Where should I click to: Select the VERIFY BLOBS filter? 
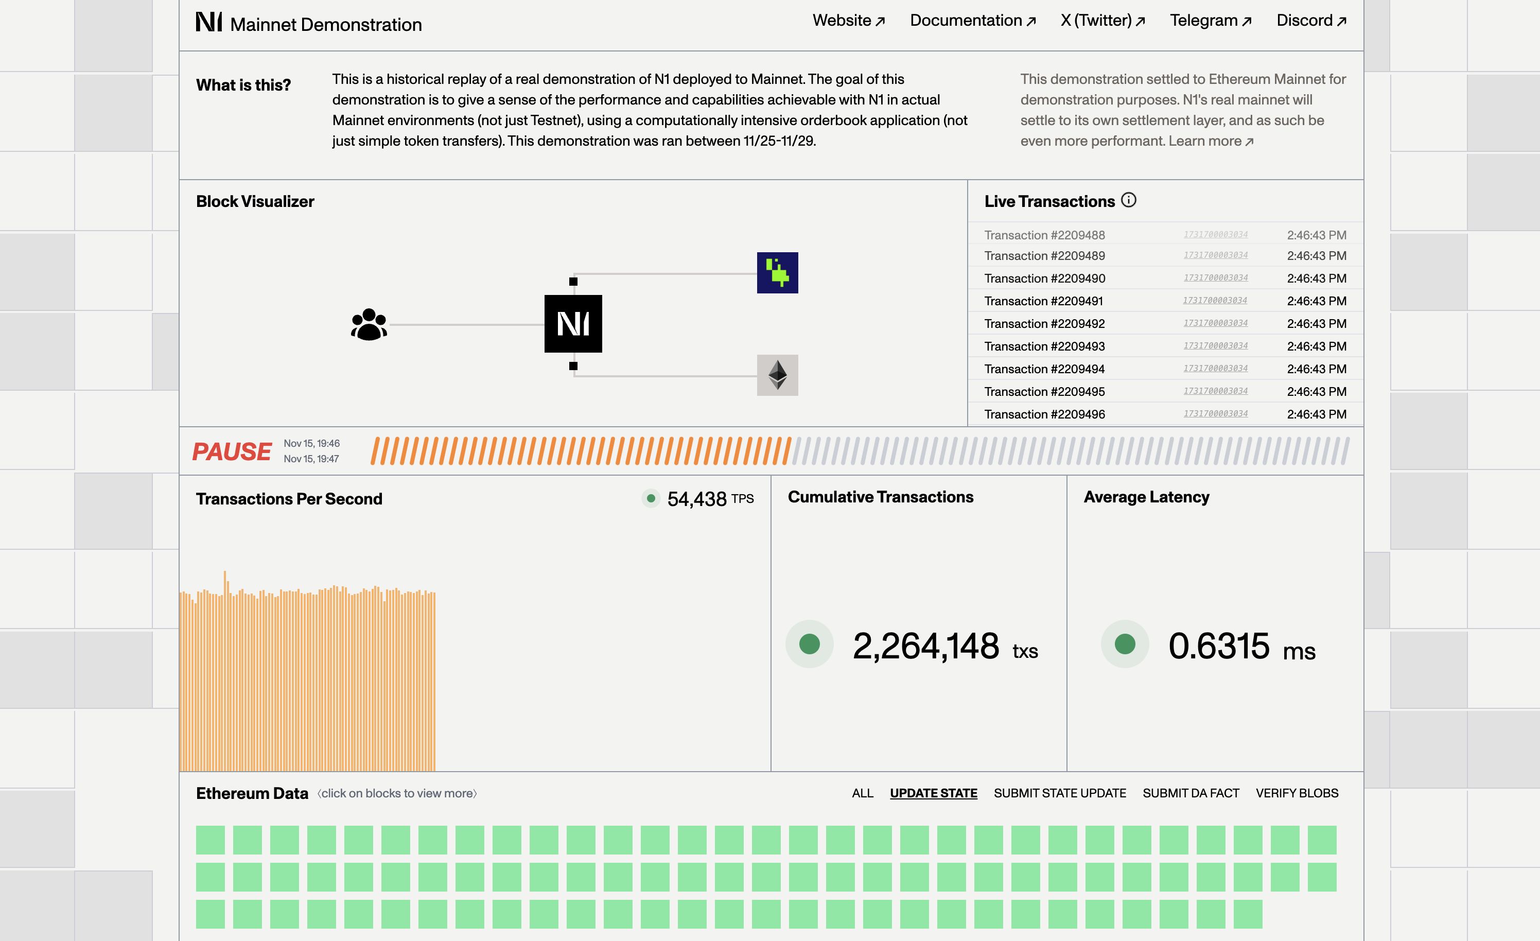pos(1297,793)
